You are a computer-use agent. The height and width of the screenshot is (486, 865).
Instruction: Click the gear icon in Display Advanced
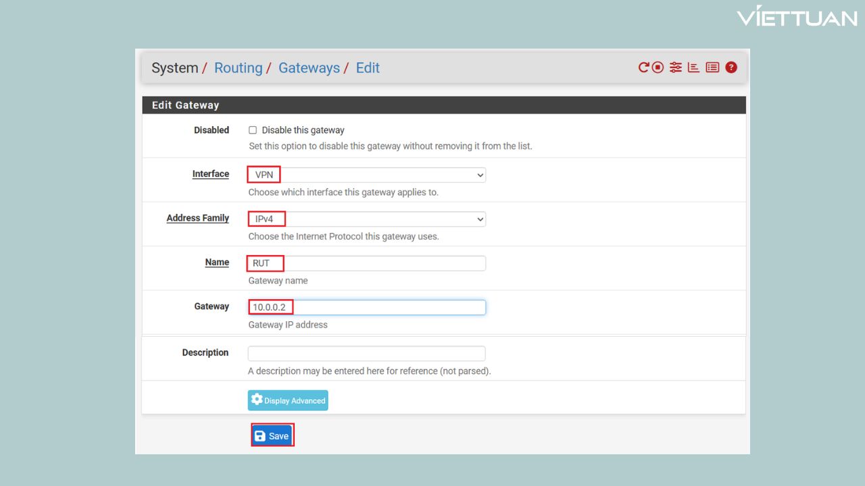257,400
